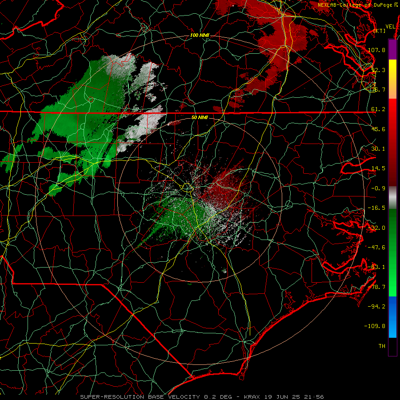Click the 50 NMI range ring label
400x400 pixels.
coord(200,118)
